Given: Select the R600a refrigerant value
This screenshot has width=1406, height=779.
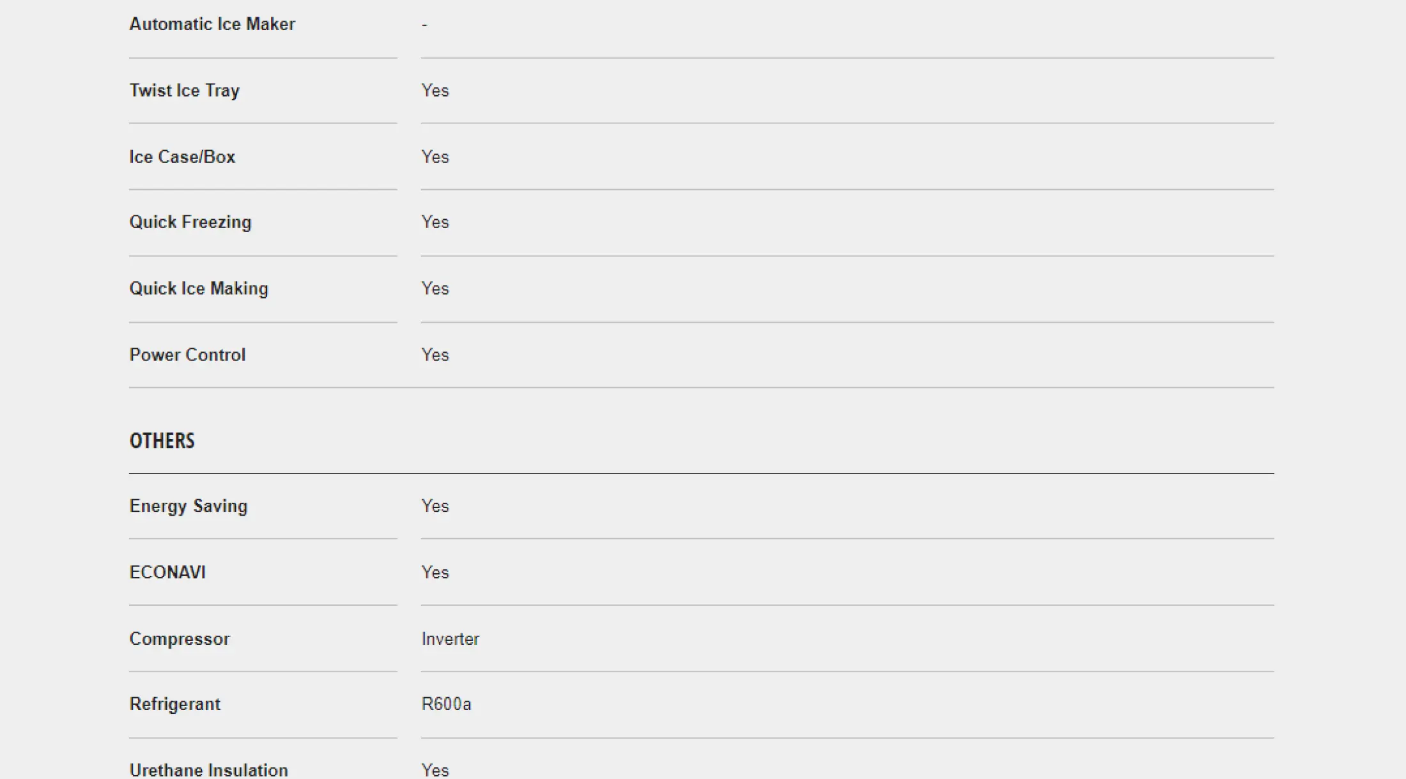Looking at the screenshot, I should click(447, 704).
